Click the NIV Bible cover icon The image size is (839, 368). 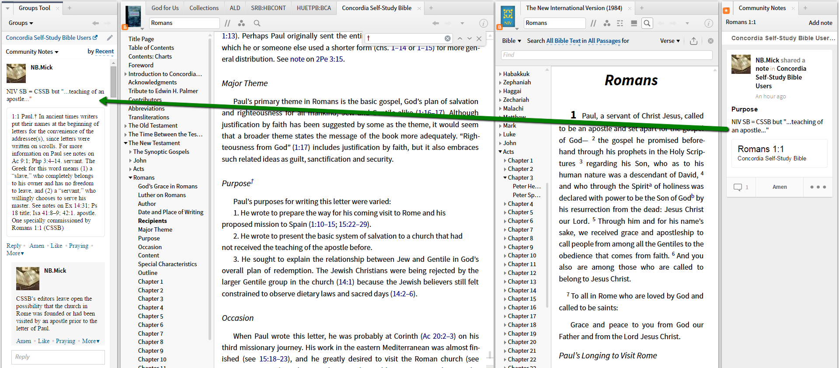pos(508,16)
